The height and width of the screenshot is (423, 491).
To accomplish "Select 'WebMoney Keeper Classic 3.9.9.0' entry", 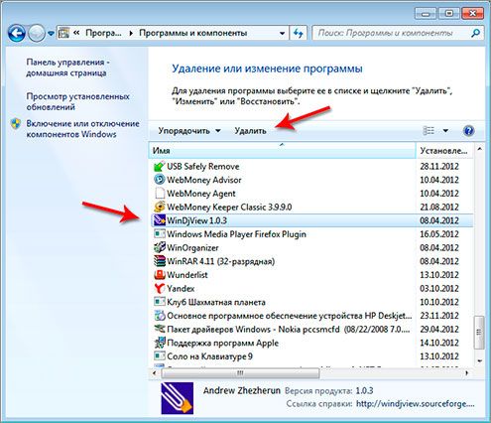I will tap(229, 207).
